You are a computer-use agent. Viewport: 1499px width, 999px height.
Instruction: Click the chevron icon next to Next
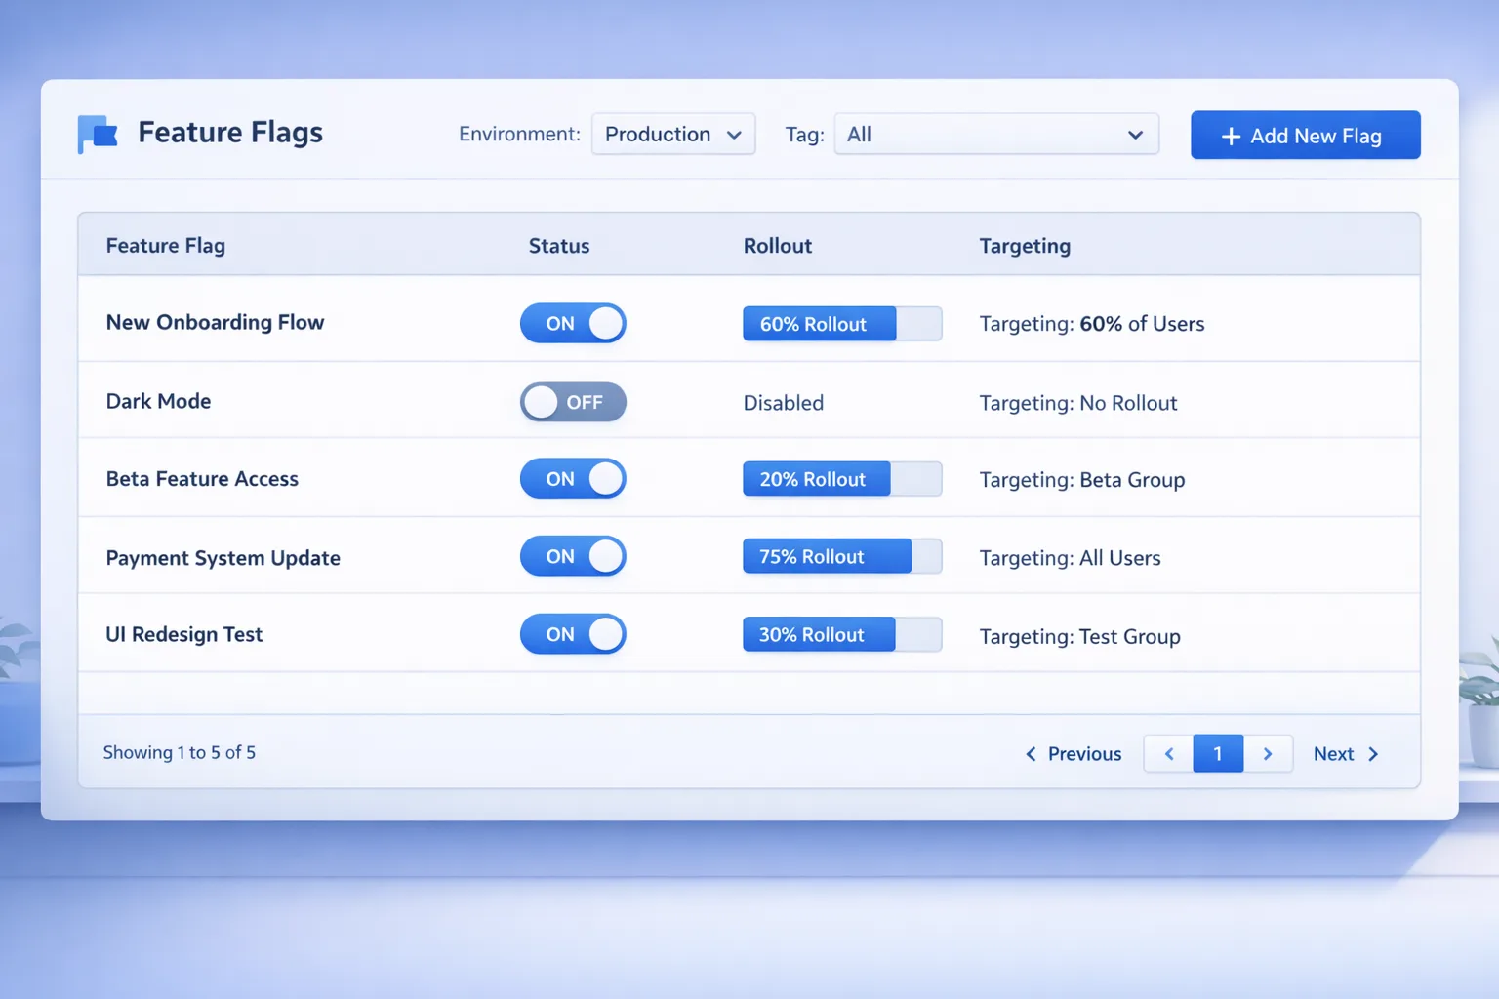point(1373,753)
